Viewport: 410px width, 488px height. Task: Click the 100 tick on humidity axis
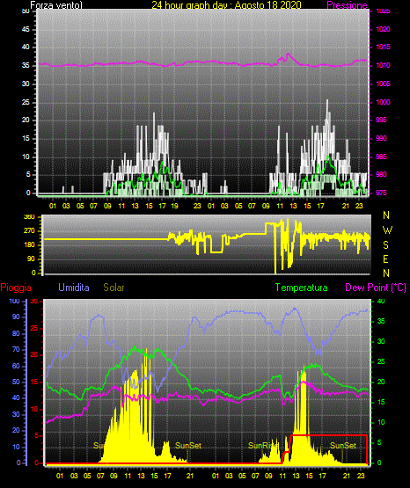click(x=14, y=301)
